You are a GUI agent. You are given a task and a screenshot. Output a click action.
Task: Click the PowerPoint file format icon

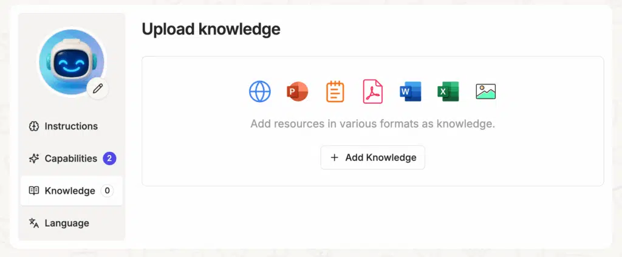click(x=297, y=92)
